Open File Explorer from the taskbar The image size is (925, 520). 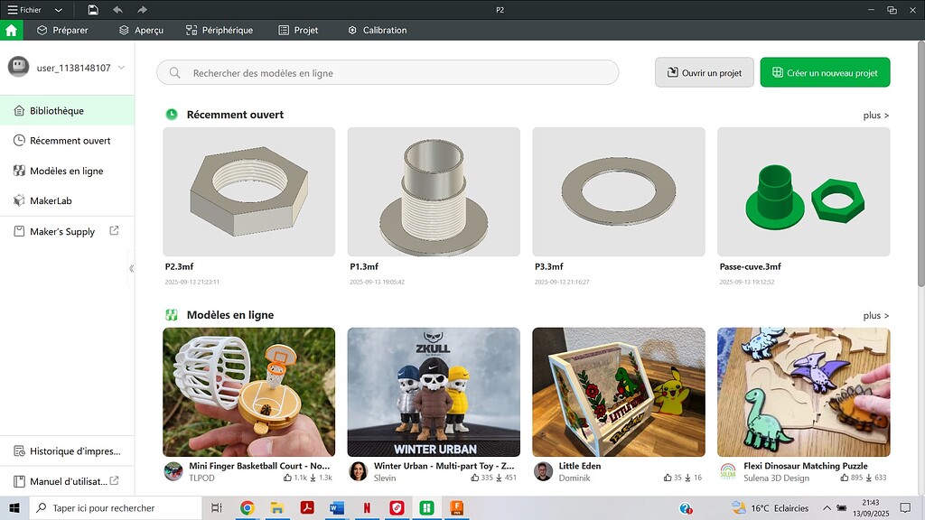[x=276, y=507]
